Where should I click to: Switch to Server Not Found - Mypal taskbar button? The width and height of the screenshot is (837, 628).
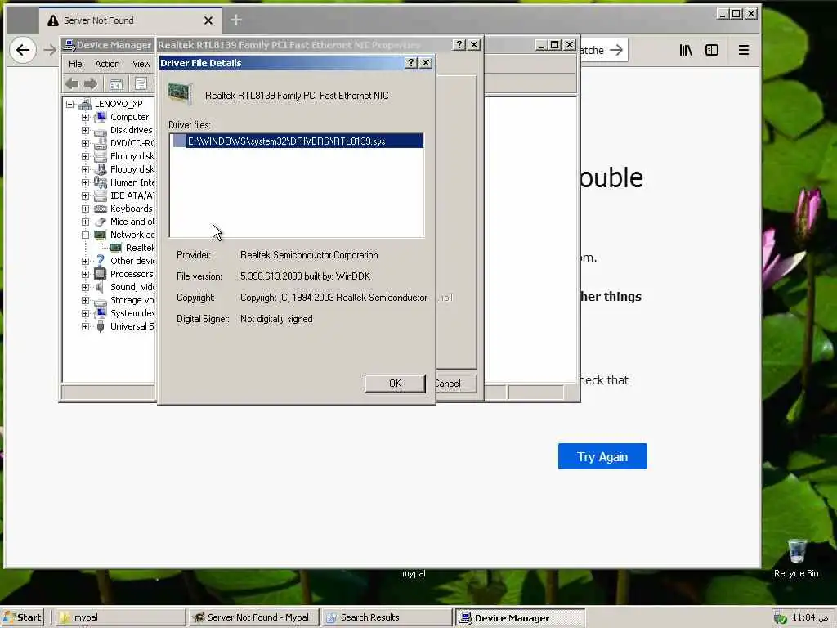tap(255, 617)
